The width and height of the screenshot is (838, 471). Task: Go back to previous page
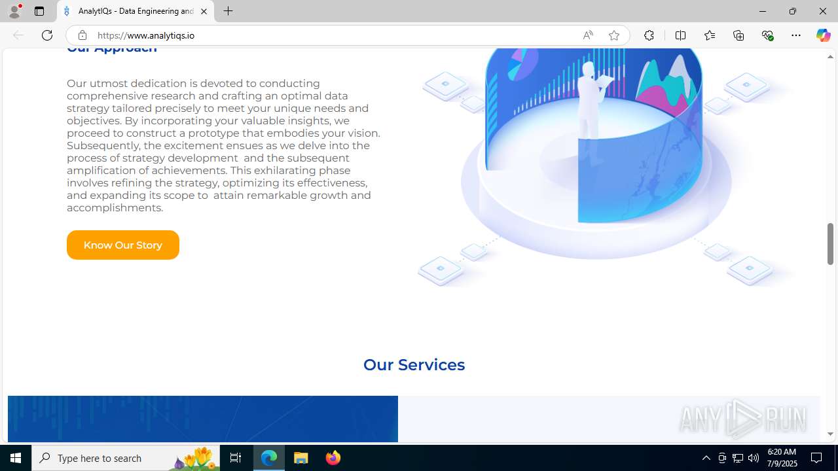[x=18, y=35]
